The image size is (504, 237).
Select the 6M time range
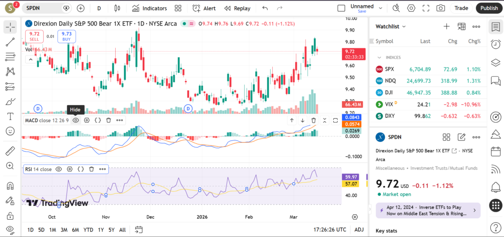(x=75, y=230)
